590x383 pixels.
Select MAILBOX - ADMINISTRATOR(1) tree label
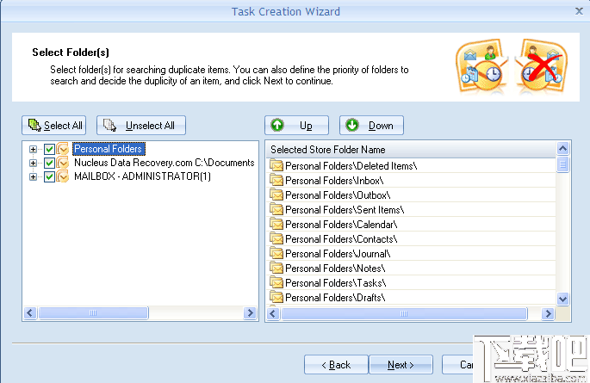pyautogui.click(x=142, y=176)
